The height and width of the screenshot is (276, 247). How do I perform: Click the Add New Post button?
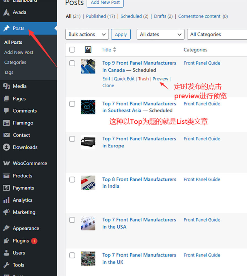pyautogui.click(x=105, y=3)
